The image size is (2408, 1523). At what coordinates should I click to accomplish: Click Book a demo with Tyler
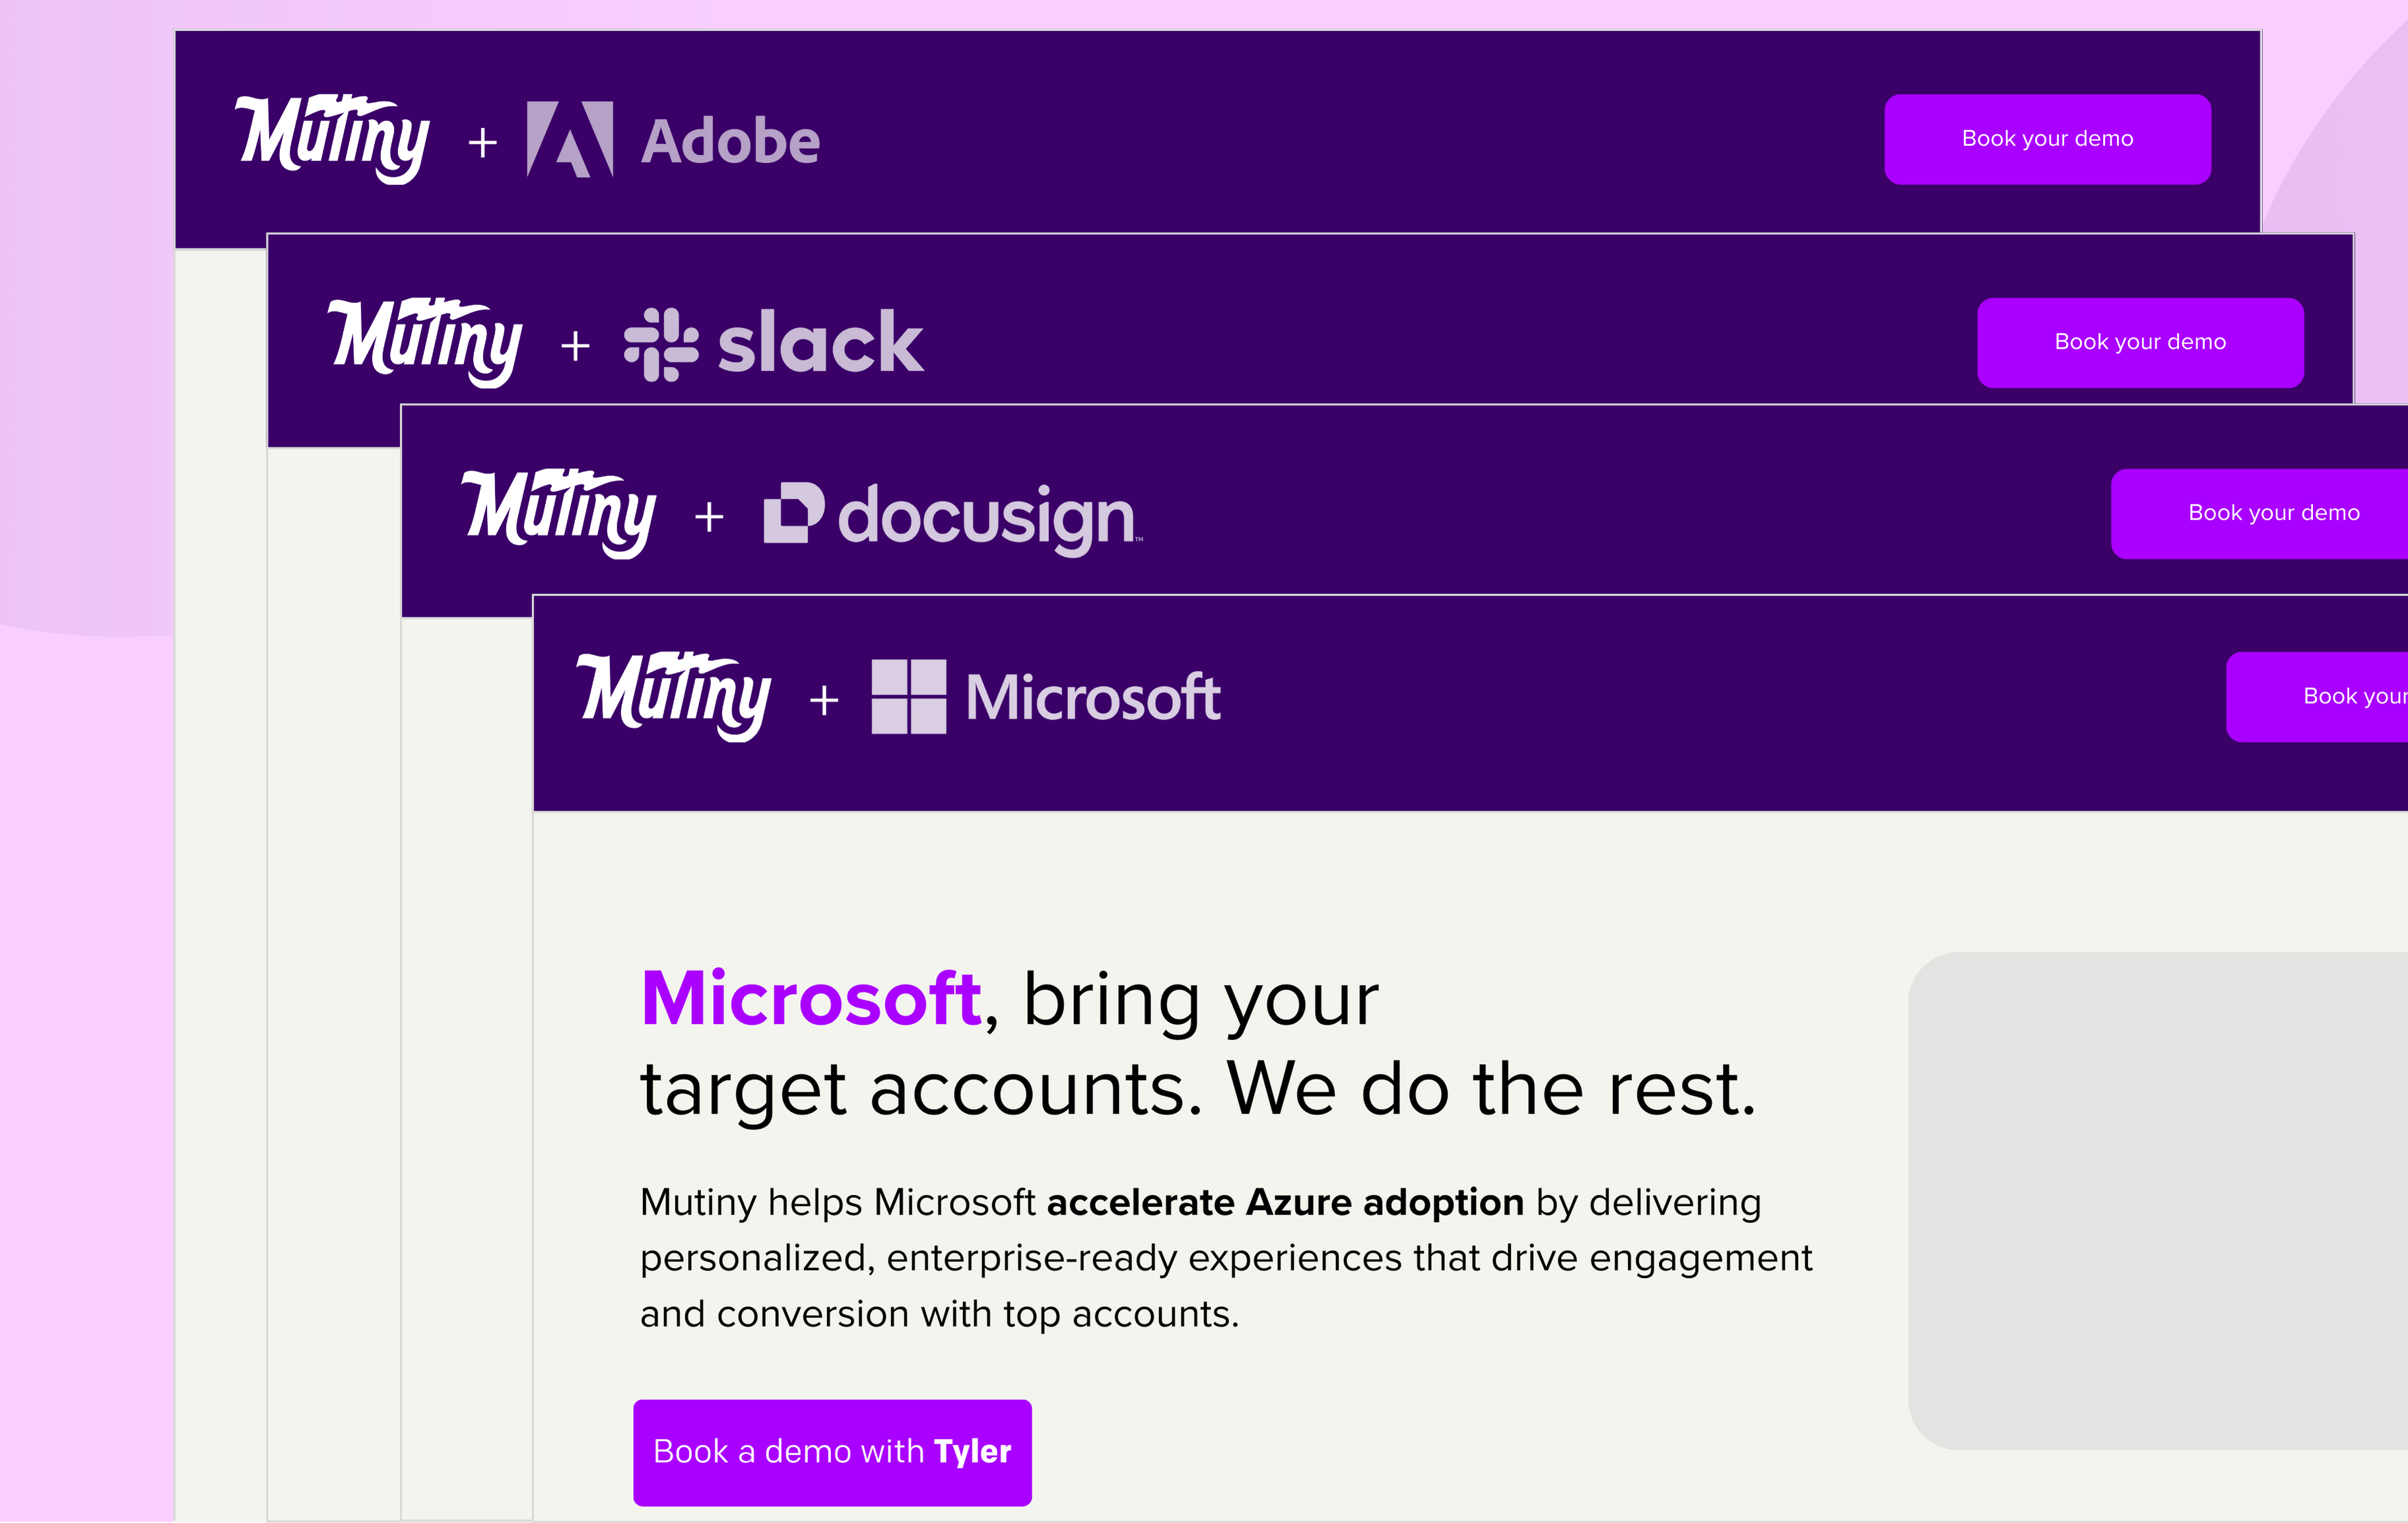832,1451
